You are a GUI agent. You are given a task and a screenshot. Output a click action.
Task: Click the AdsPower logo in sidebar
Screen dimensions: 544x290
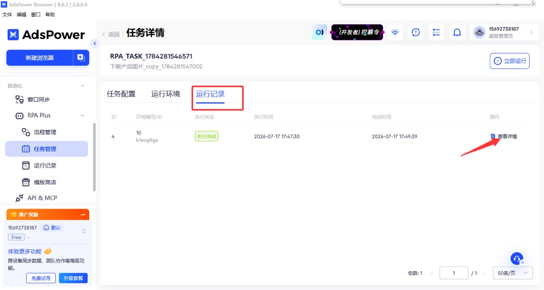pyautogui.click(x=46, y=34)
